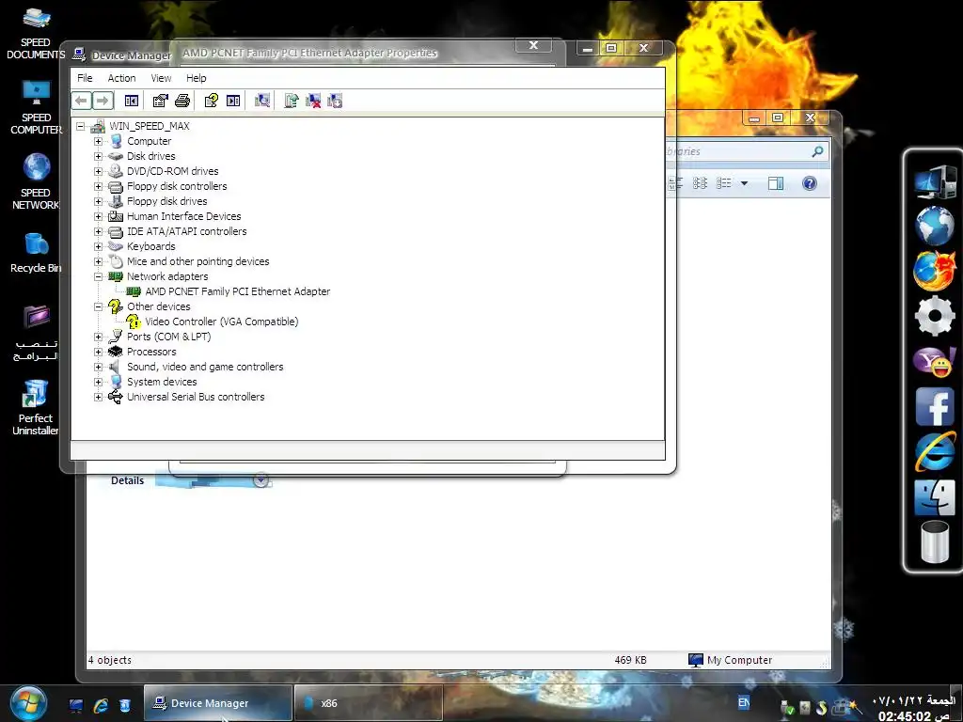This screenshot has width=963, height=722.
Task: Click Device Manager taskbar button
Action: tap(218, 703)
